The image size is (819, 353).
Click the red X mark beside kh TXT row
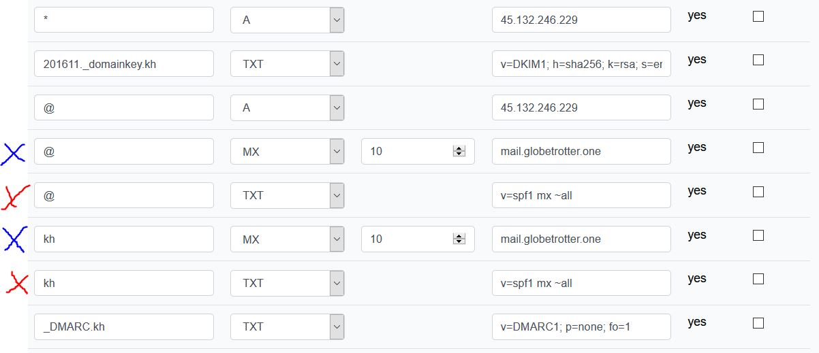[x=16, y=283]
